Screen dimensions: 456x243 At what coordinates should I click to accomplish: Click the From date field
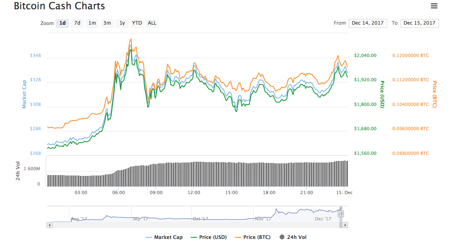point(367,23)
